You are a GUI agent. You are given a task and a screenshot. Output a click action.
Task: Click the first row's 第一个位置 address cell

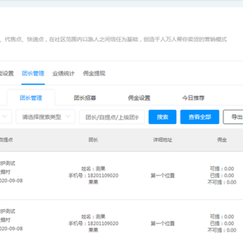(x=162, y=176)
